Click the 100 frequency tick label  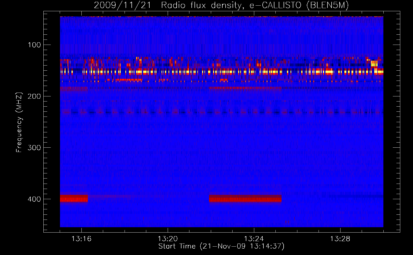click(x=34, y=45)
